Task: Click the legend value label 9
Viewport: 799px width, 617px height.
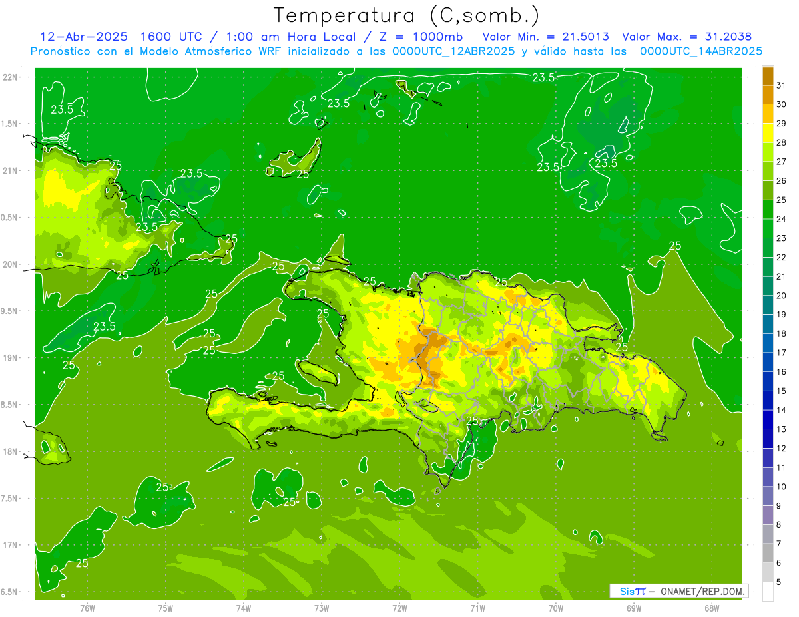Action: click(778, 506)
